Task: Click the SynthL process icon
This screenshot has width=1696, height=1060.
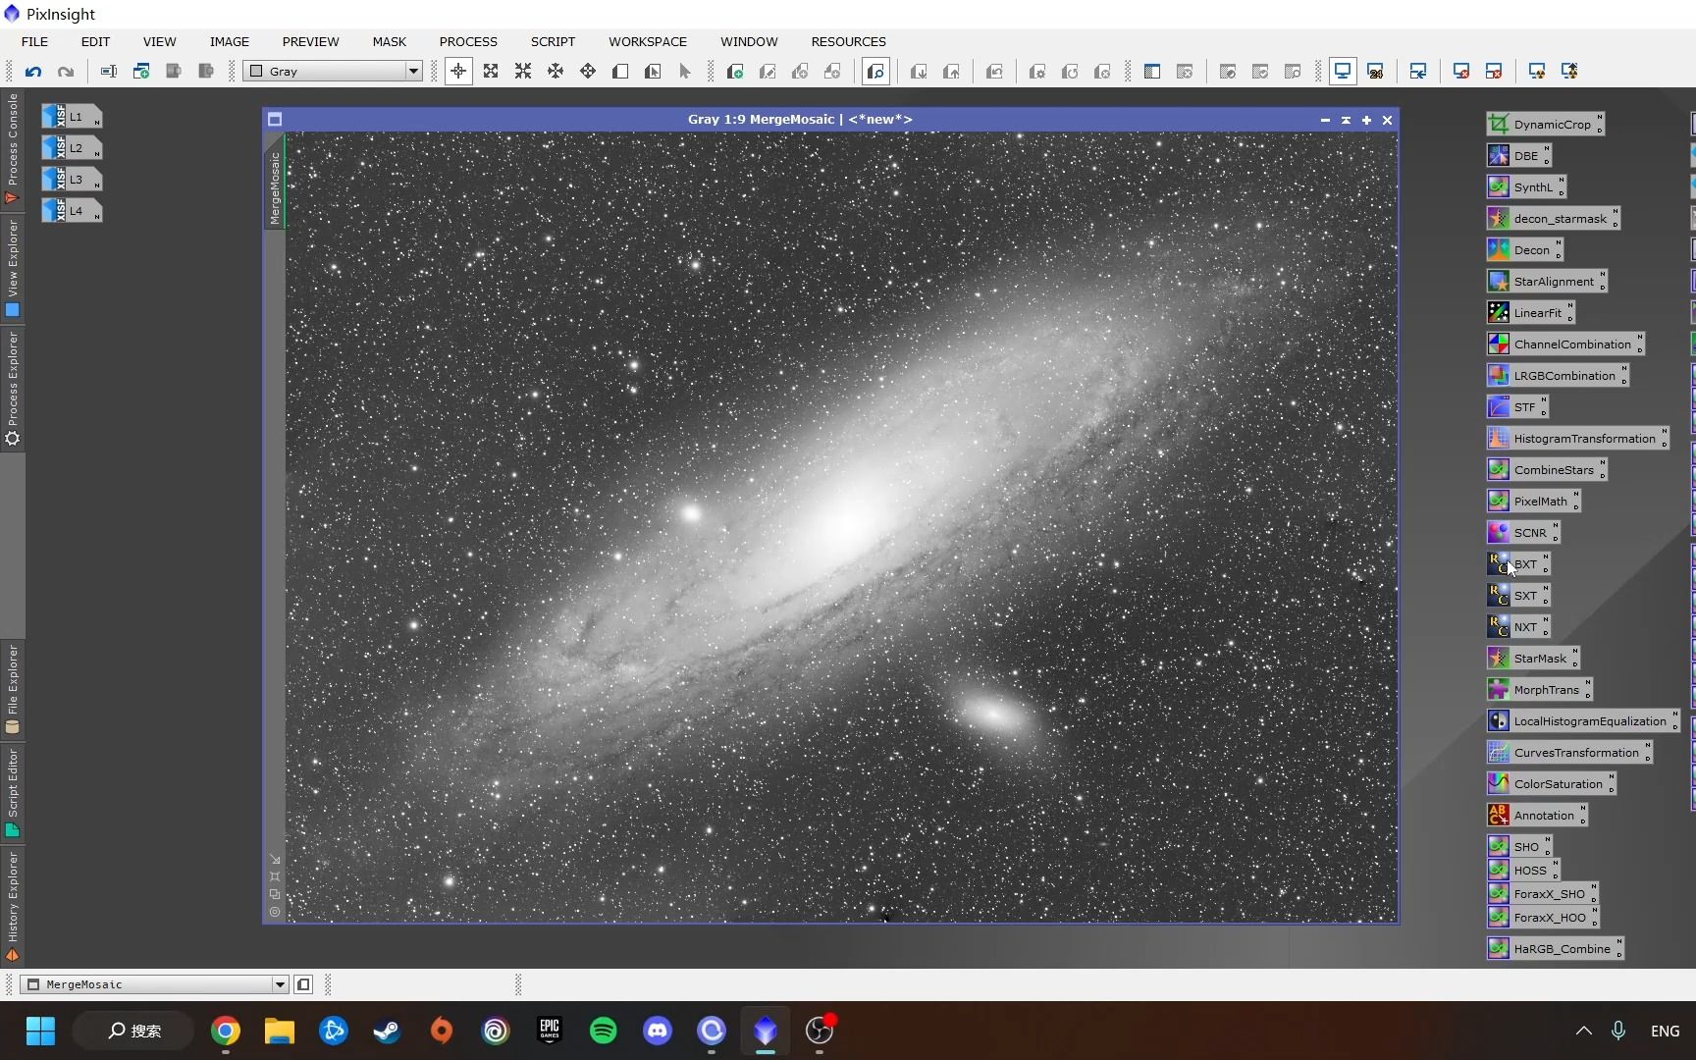Action: (x=1526, y=187)
